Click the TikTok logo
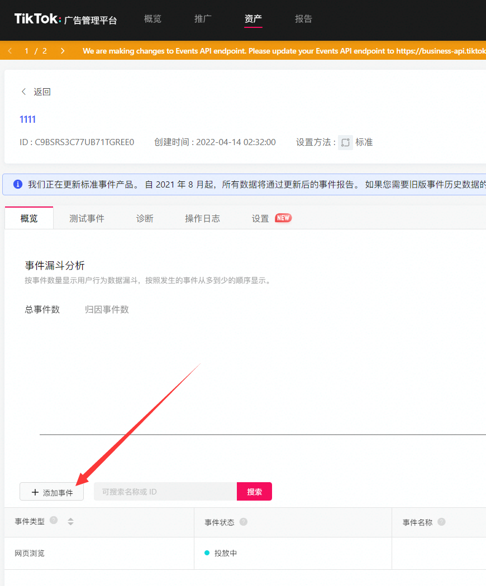The width and height of the screenshot is (486, 586). click(x=37, y=18)
